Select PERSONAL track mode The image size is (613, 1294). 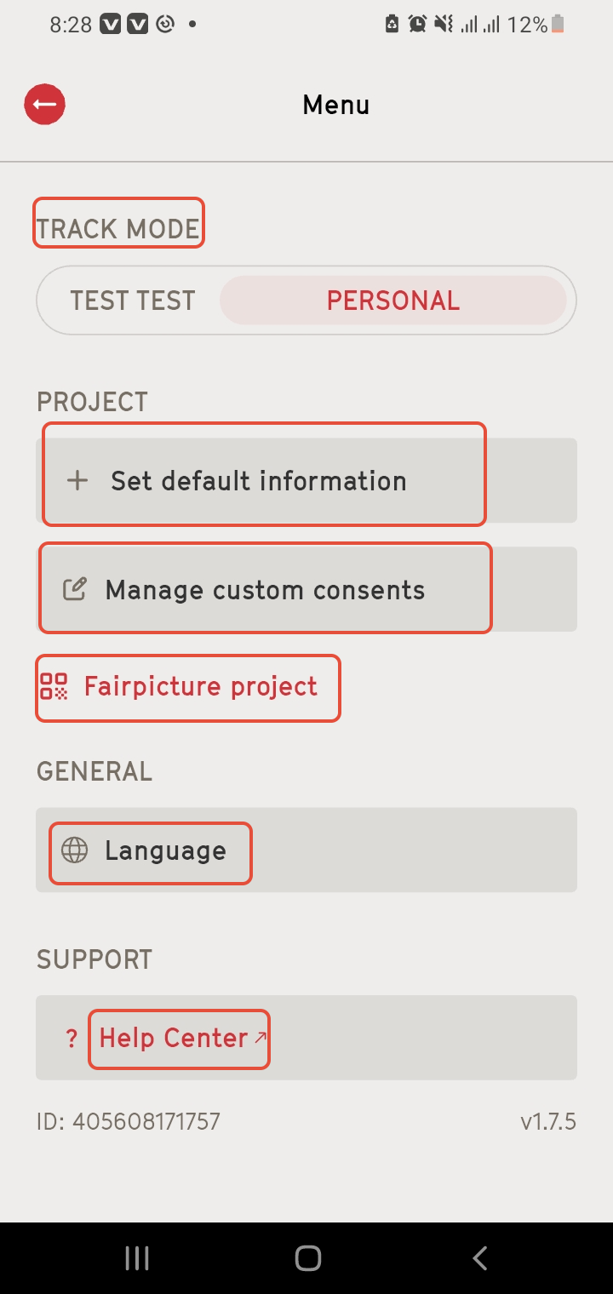click(393, 301)
